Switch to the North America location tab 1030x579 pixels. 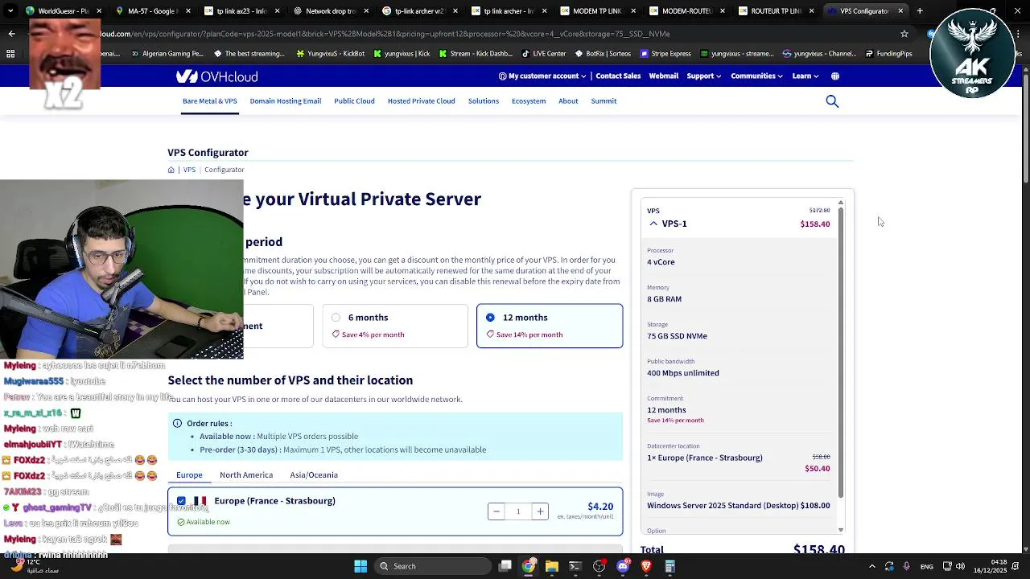tap(246, 475)
